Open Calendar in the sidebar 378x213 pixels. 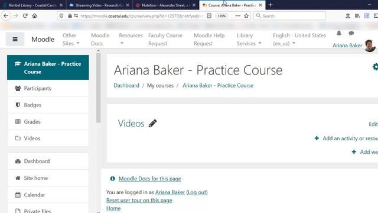[48, 195]
